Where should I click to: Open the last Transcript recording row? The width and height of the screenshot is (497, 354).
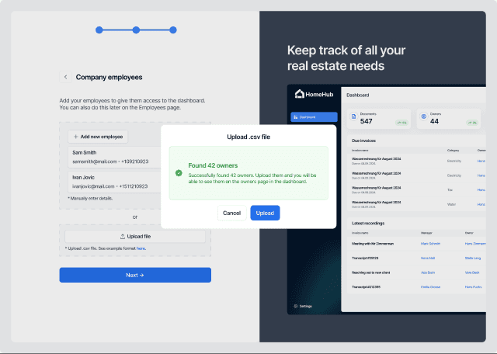coord(366,287)
